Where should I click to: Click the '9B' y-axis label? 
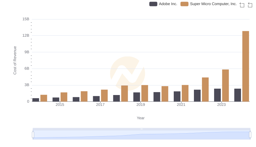(27, 52)
